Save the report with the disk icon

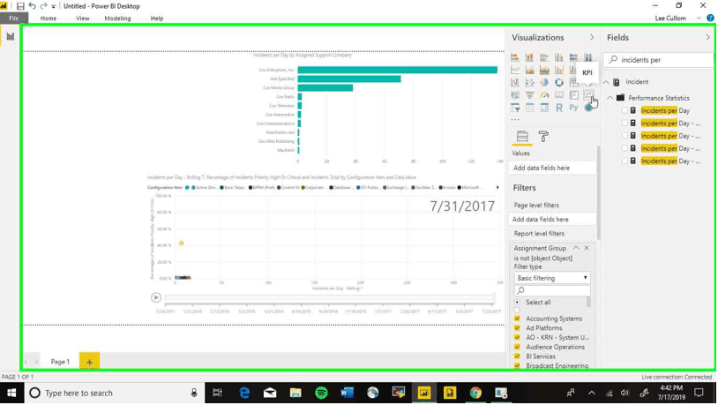tap(20, 6)
